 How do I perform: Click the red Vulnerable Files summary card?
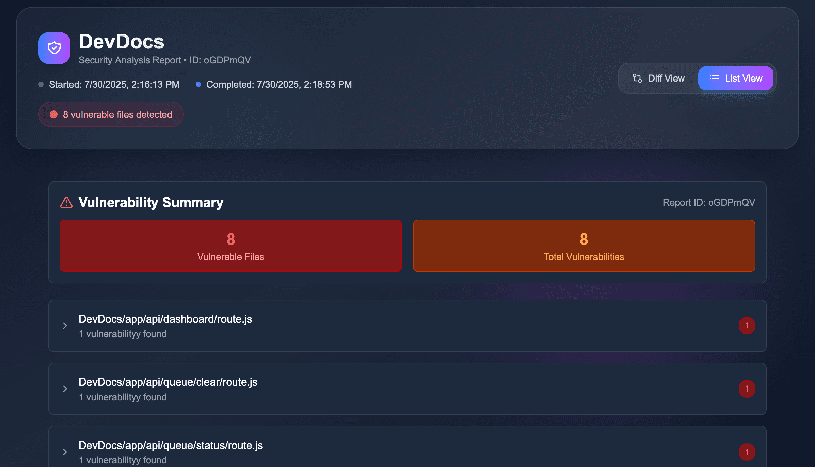pyautogui.click(x=231, y=246)
